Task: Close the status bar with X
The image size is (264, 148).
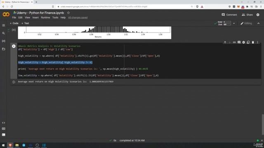Action: pyautogui.click(x=262, y=141)
